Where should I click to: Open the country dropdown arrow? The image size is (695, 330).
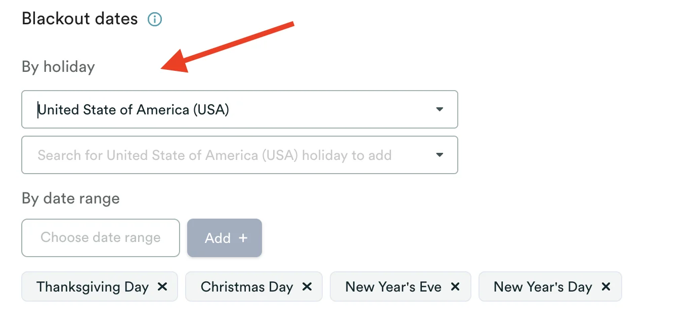pyautogui.click(x=440, y=109)
